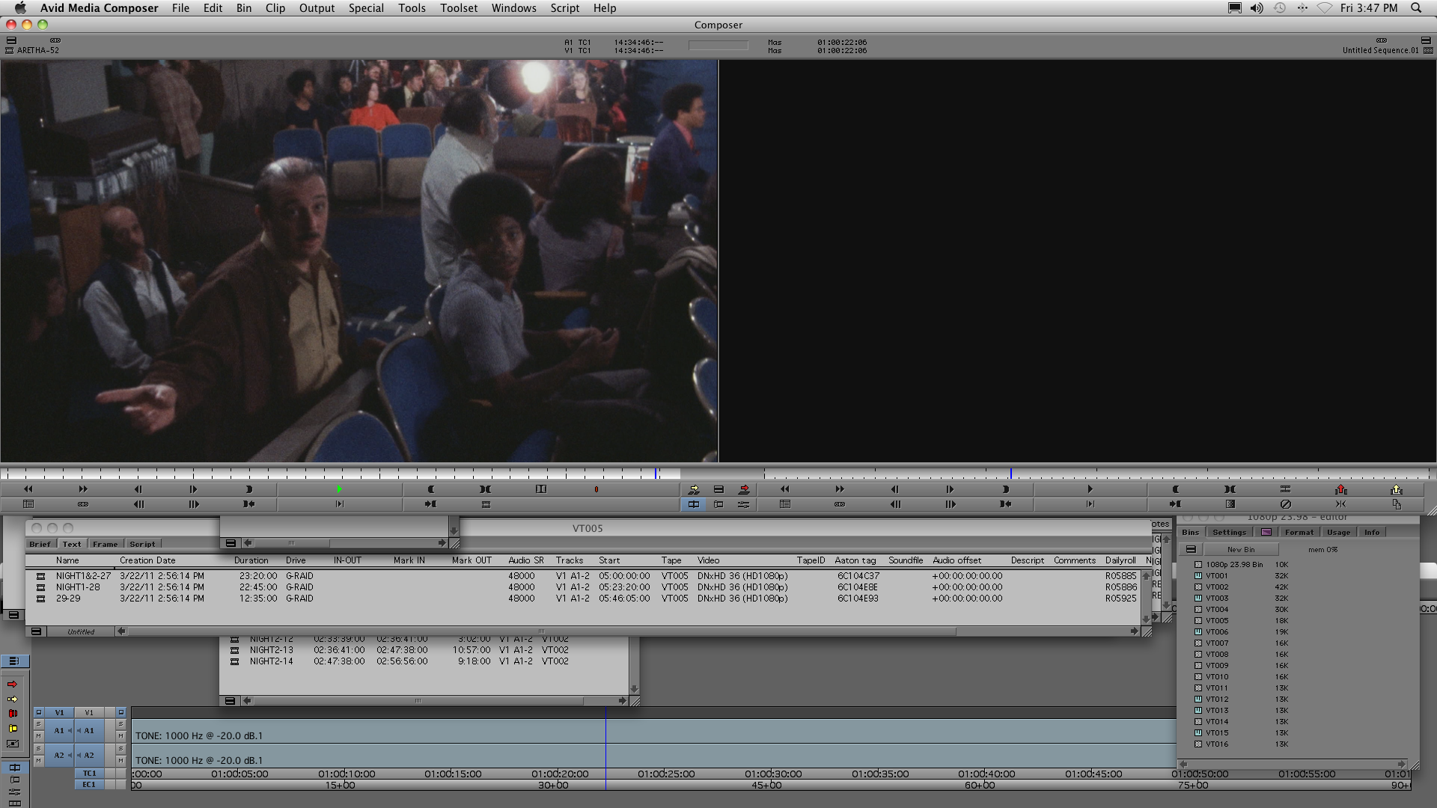
Task: Open fast menu next to New Bin
Action: [x=1191, y=549]
